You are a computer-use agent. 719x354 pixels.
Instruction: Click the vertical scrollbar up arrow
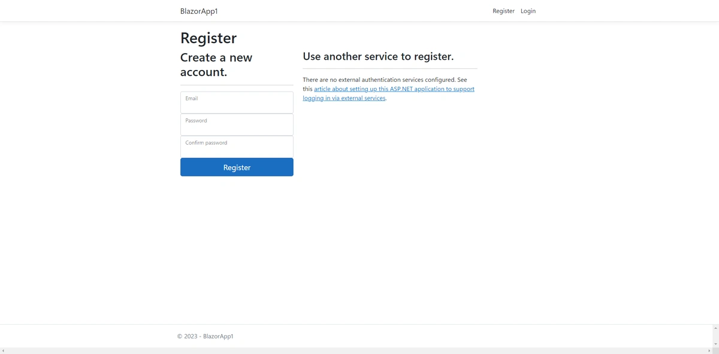pyautogui.click(x=715, y=328)
